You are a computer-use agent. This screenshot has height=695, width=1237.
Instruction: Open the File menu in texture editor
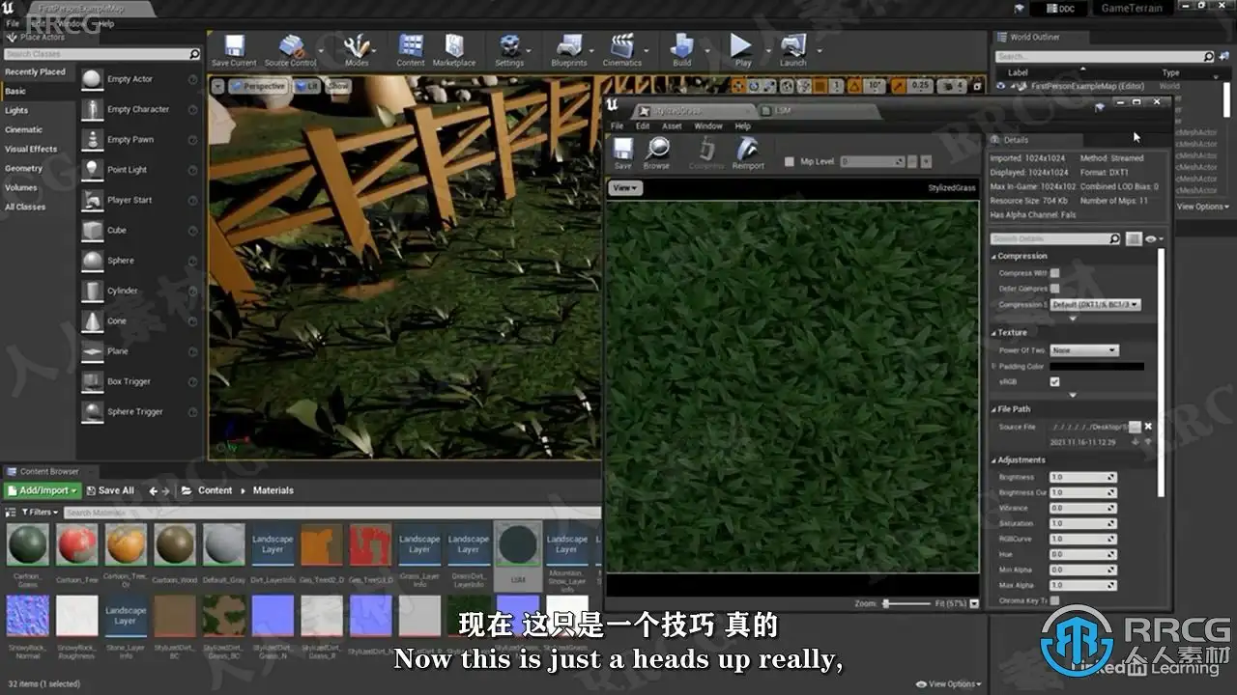coord(616,126)
